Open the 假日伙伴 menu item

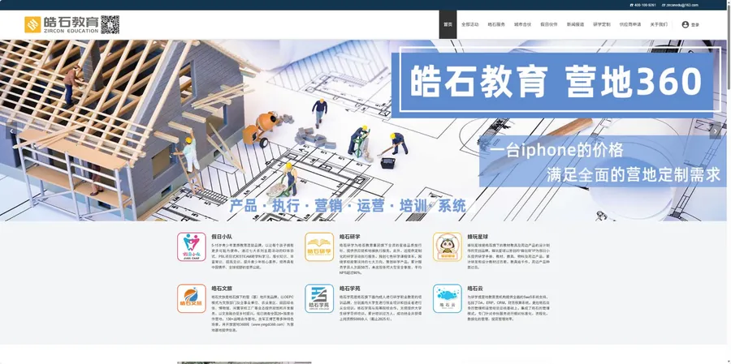pos(549,24)
